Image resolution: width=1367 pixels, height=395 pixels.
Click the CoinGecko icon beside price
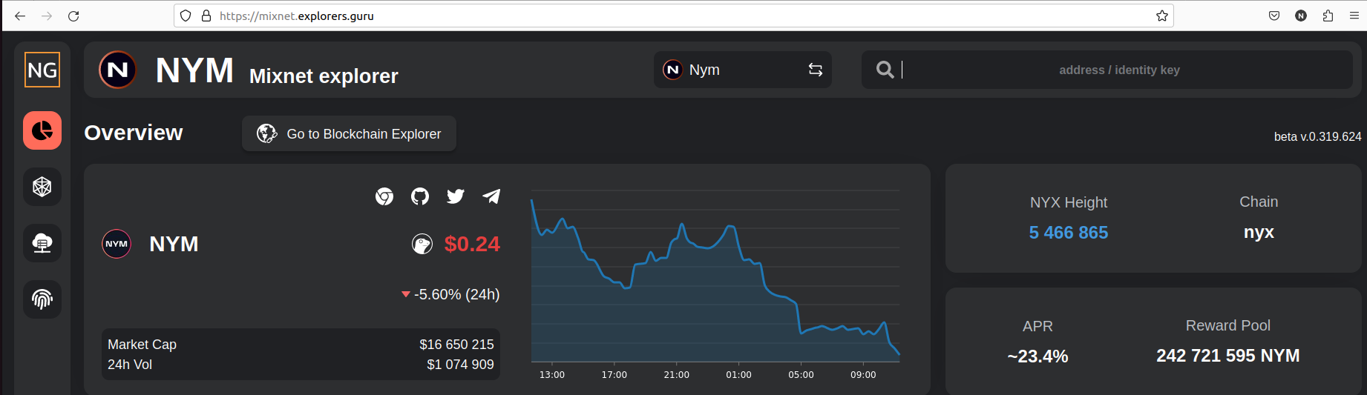pyautogui.click(x=422, y=244)
